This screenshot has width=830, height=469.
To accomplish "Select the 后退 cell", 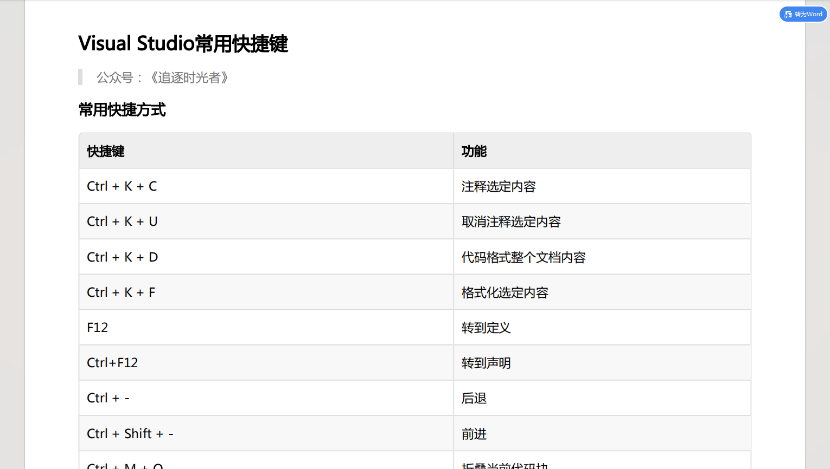I will 602,398.
